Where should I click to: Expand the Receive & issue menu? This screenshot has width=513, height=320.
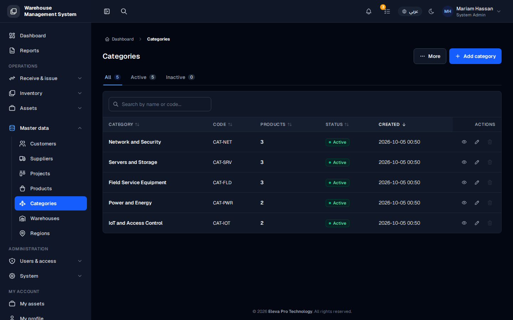(x=46, y=78)
